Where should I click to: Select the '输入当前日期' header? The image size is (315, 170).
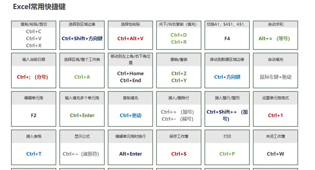33,60
